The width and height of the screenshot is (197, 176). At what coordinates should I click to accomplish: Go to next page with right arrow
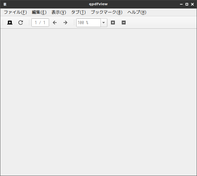pos(65,23)
